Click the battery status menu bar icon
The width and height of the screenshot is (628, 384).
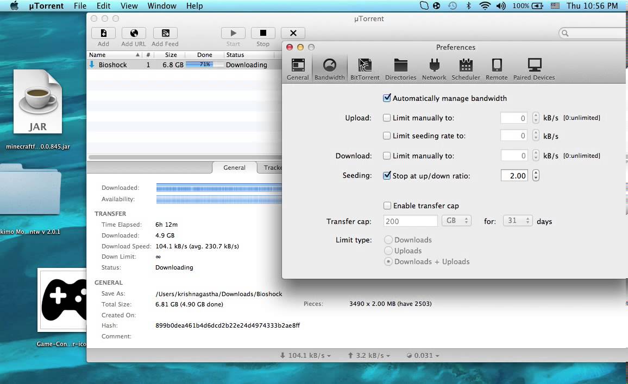[x=537, y=6]
